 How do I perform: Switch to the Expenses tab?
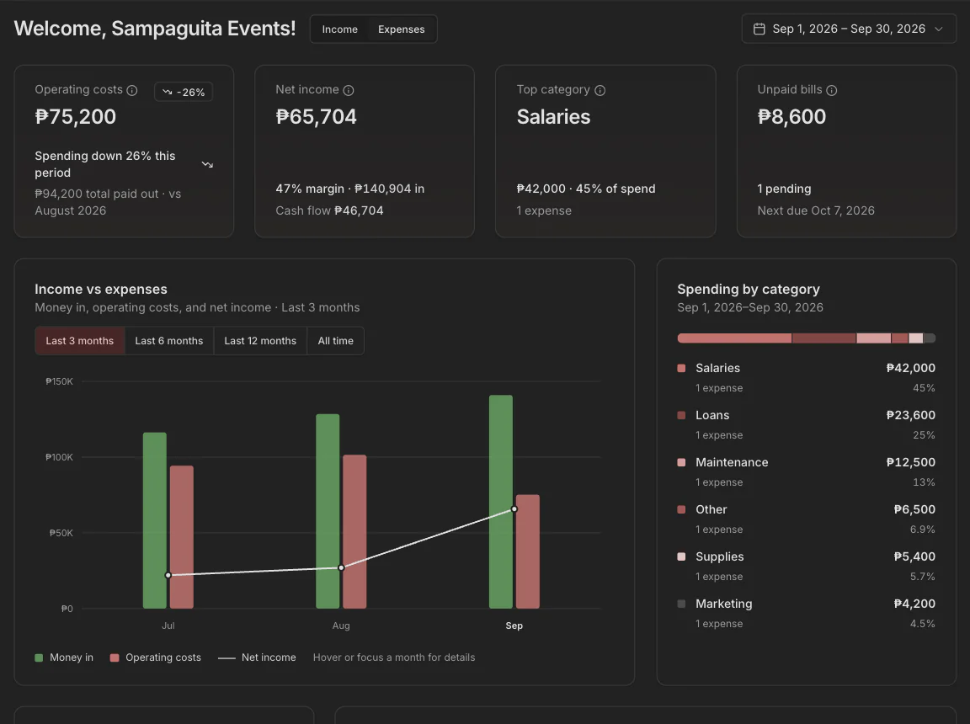402,29
